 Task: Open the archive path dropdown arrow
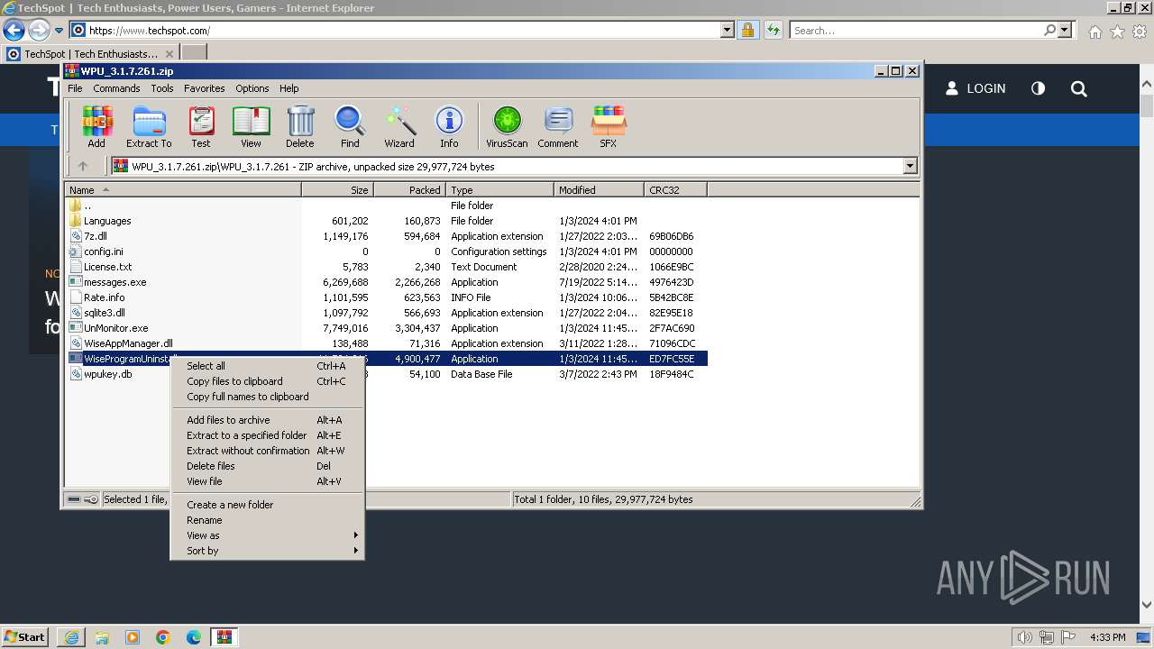(910, 166)
